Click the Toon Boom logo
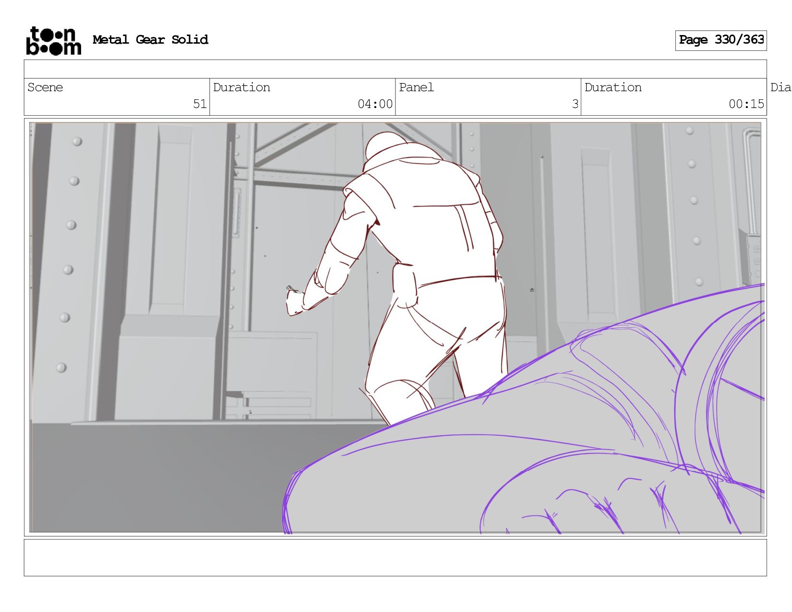Screen dimensions: 792x612 click(53, 41)
